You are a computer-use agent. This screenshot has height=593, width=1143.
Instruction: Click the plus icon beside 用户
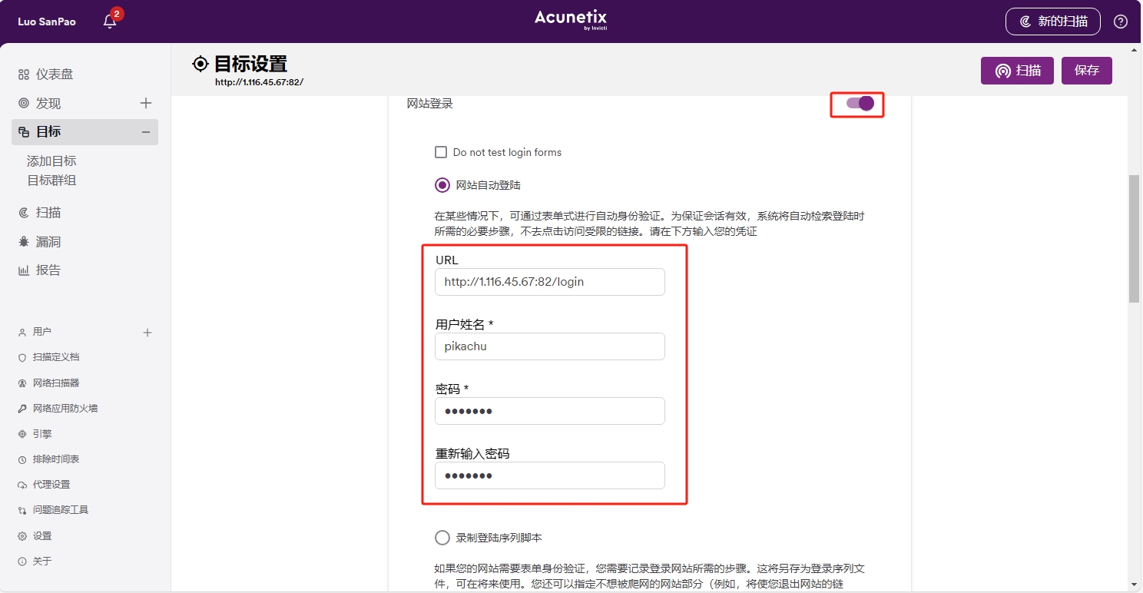pos(147,333)
